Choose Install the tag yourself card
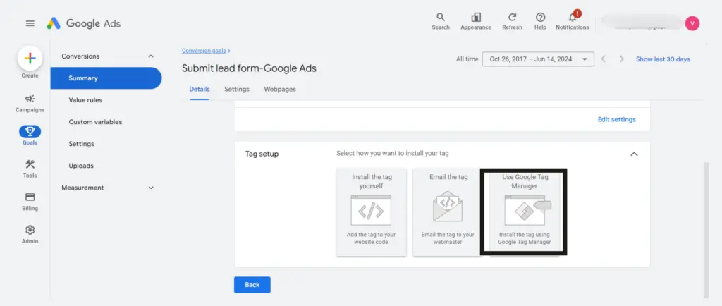Screen dimensions: 722x306 coord(371,212)
